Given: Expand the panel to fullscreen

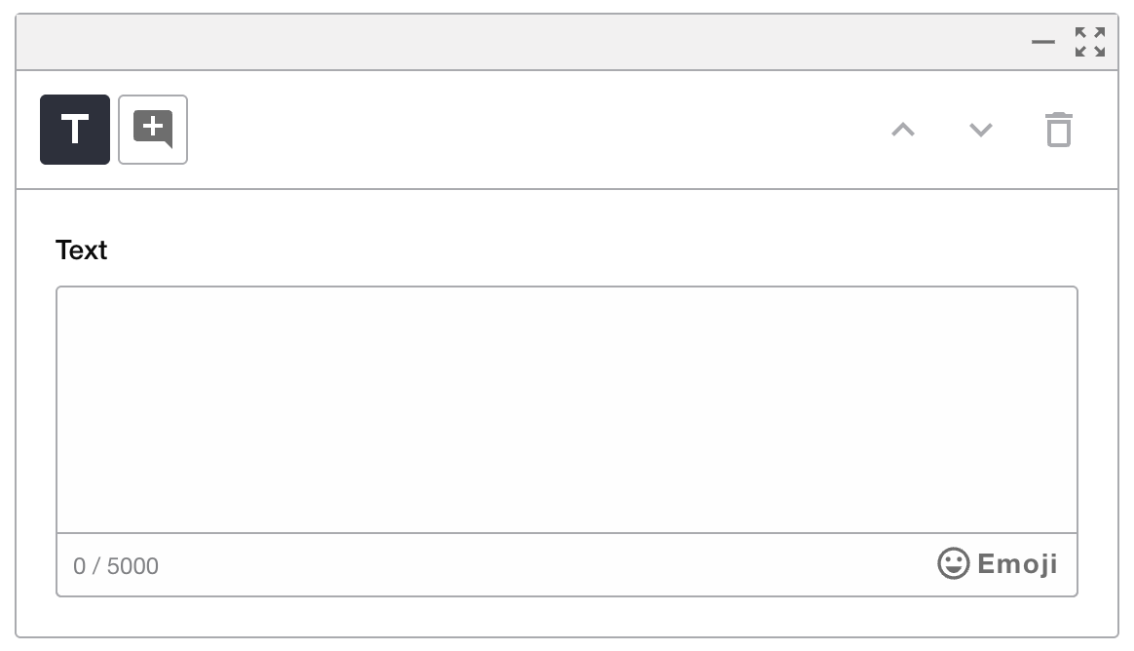Looking at the screenshot, I should [x=1090, y=42].
